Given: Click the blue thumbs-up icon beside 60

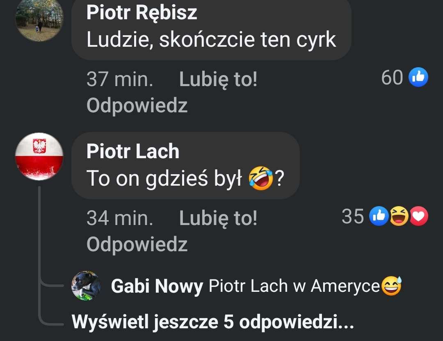Looking at the screenshot, I should tap(418, 77).
